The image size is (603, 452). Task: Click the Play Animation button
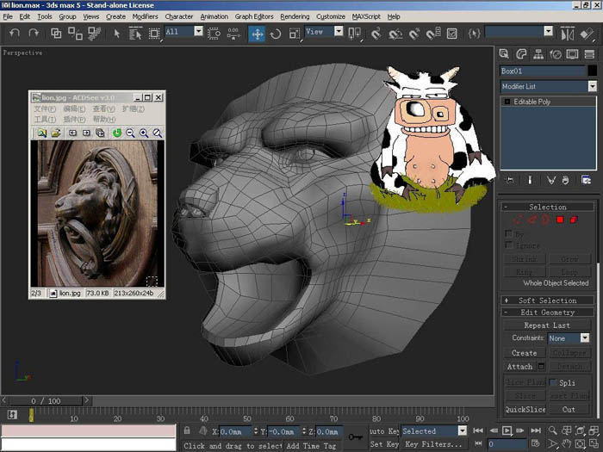tap(507, 430)
